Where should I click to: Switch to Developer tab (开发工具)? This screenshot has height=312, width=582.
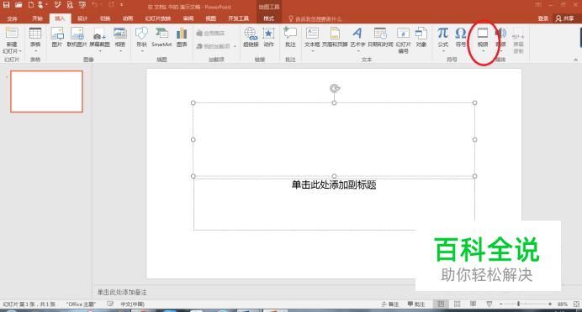pyautogui.click(x=238, y=18)
